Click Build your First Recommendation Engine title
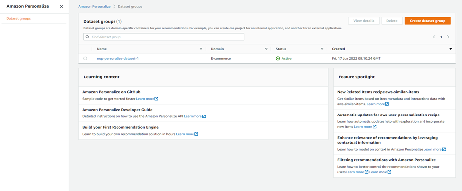The height and width of the screenshot is (191, 462). 121,127
